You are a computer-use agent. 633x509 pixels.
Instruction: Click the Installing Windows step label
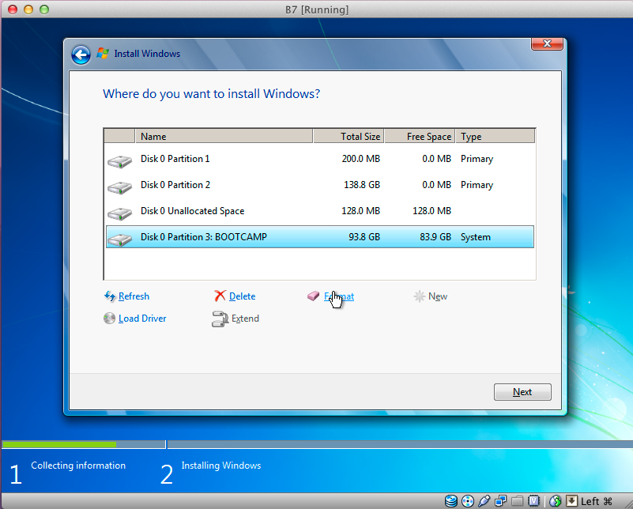click(221, 466)
